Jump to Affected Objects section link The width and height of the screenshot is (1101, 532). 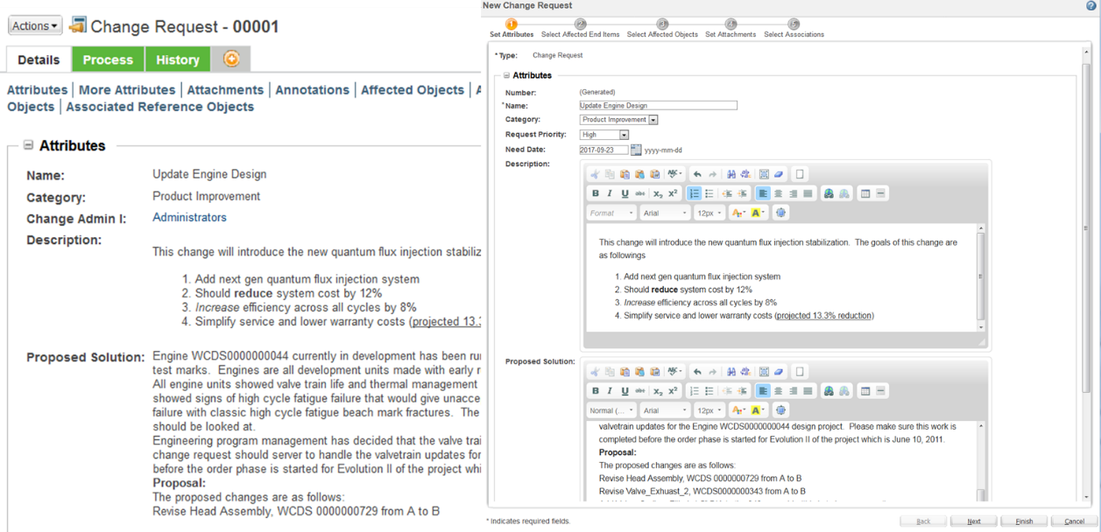[x=413, y=89]
